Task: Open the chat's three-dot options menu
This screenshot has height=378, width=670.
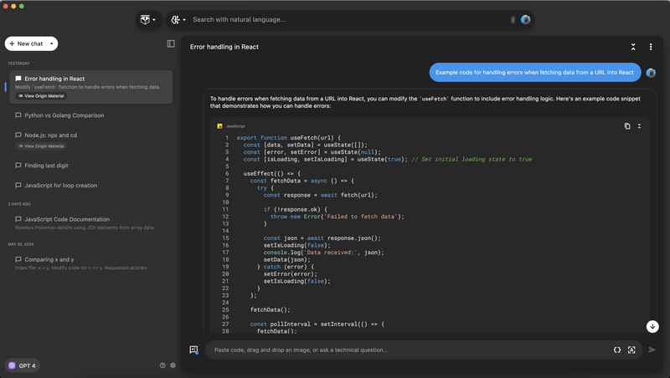Action: pyautogui.click(x=651, y=47)
